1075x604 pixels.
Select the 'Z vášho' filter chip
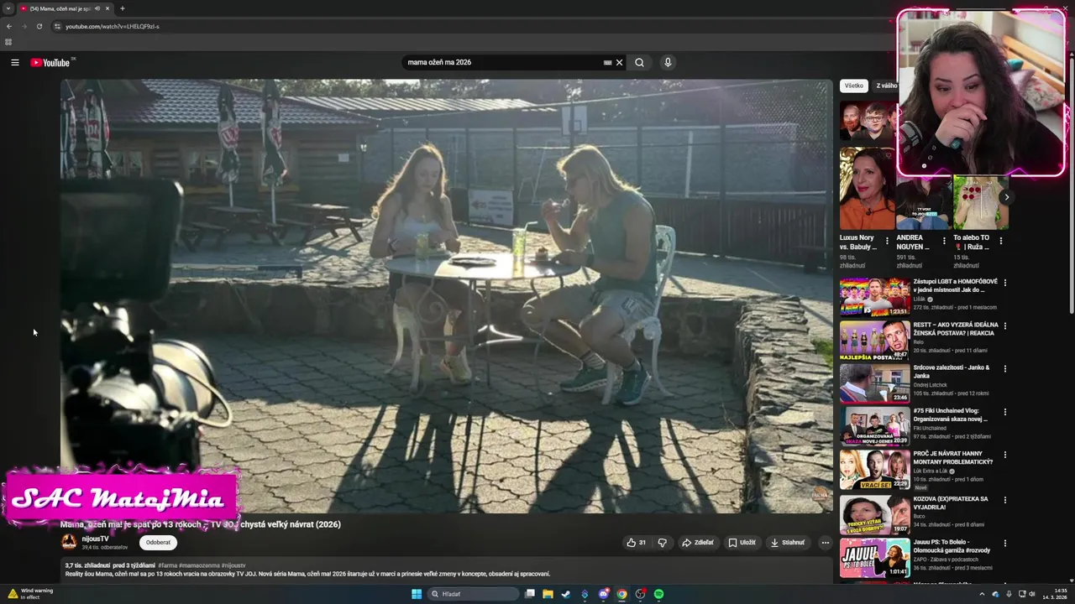[x=885, y=86]
